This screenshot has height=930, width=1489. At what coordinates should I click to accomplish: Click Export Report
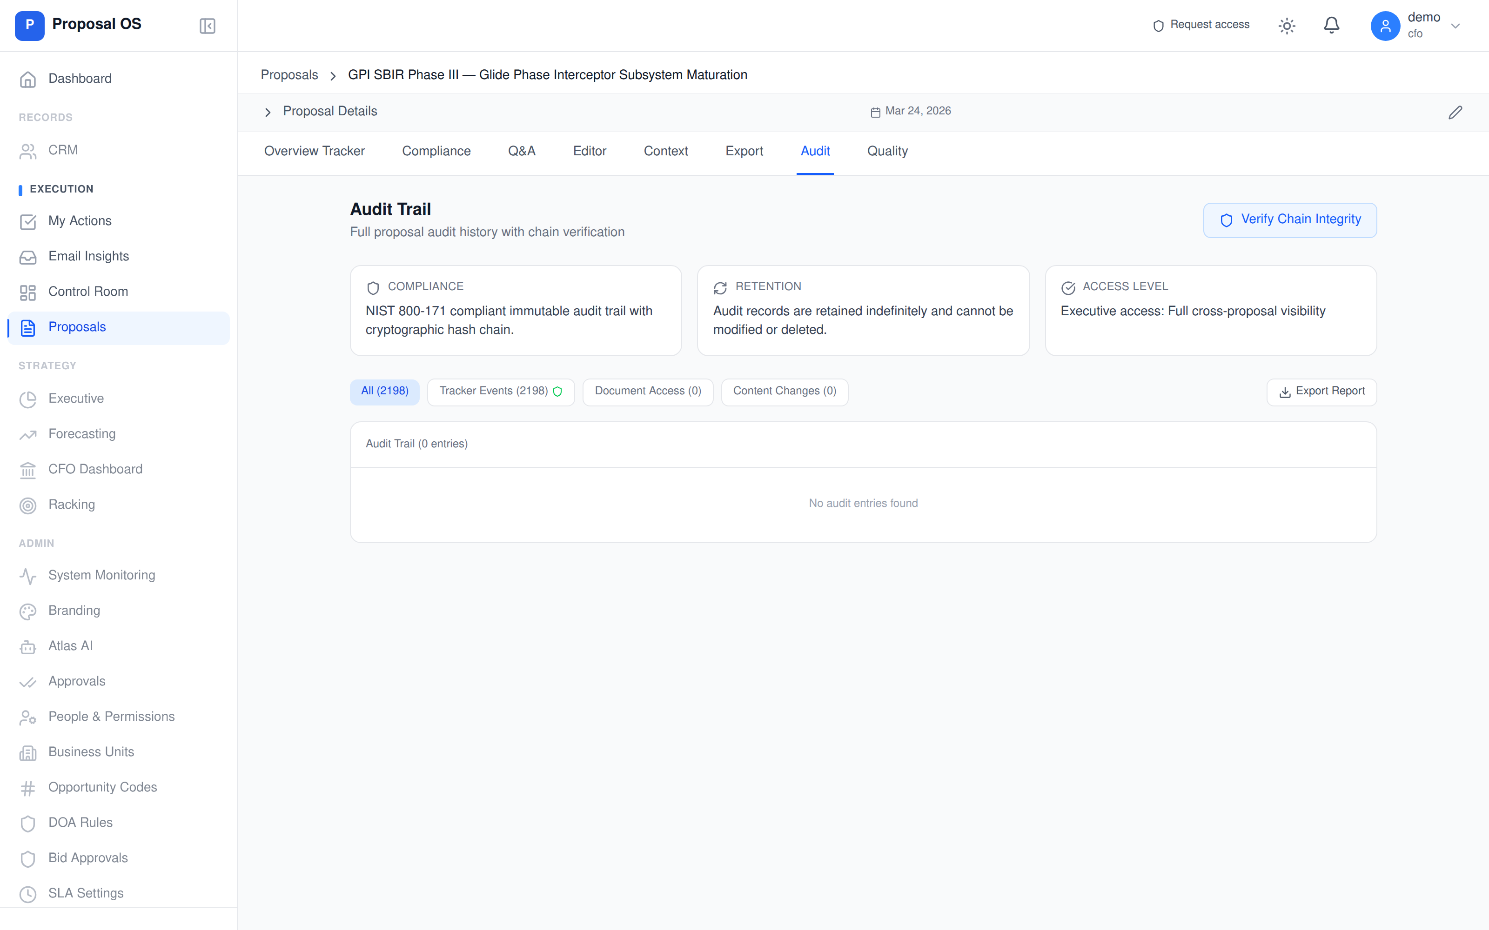click(1321, 391)
